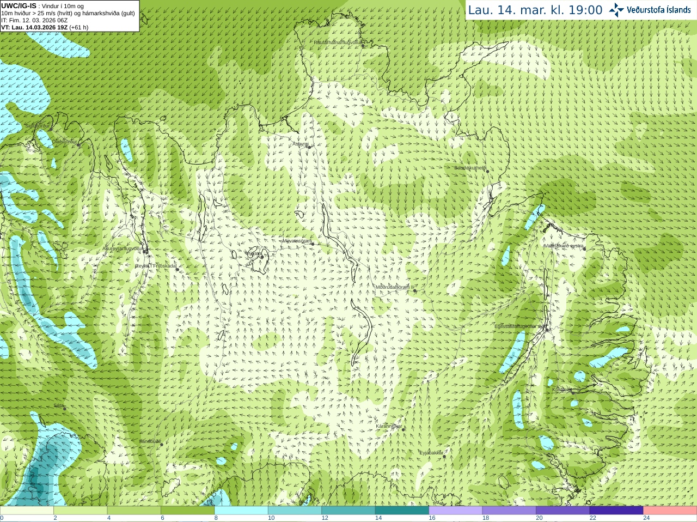The height and width of the screenshot is (522, 697).
Task: Click the Veðurstofa Íslands wordmark
Action: pyautogui.click(x=658, y=10)
